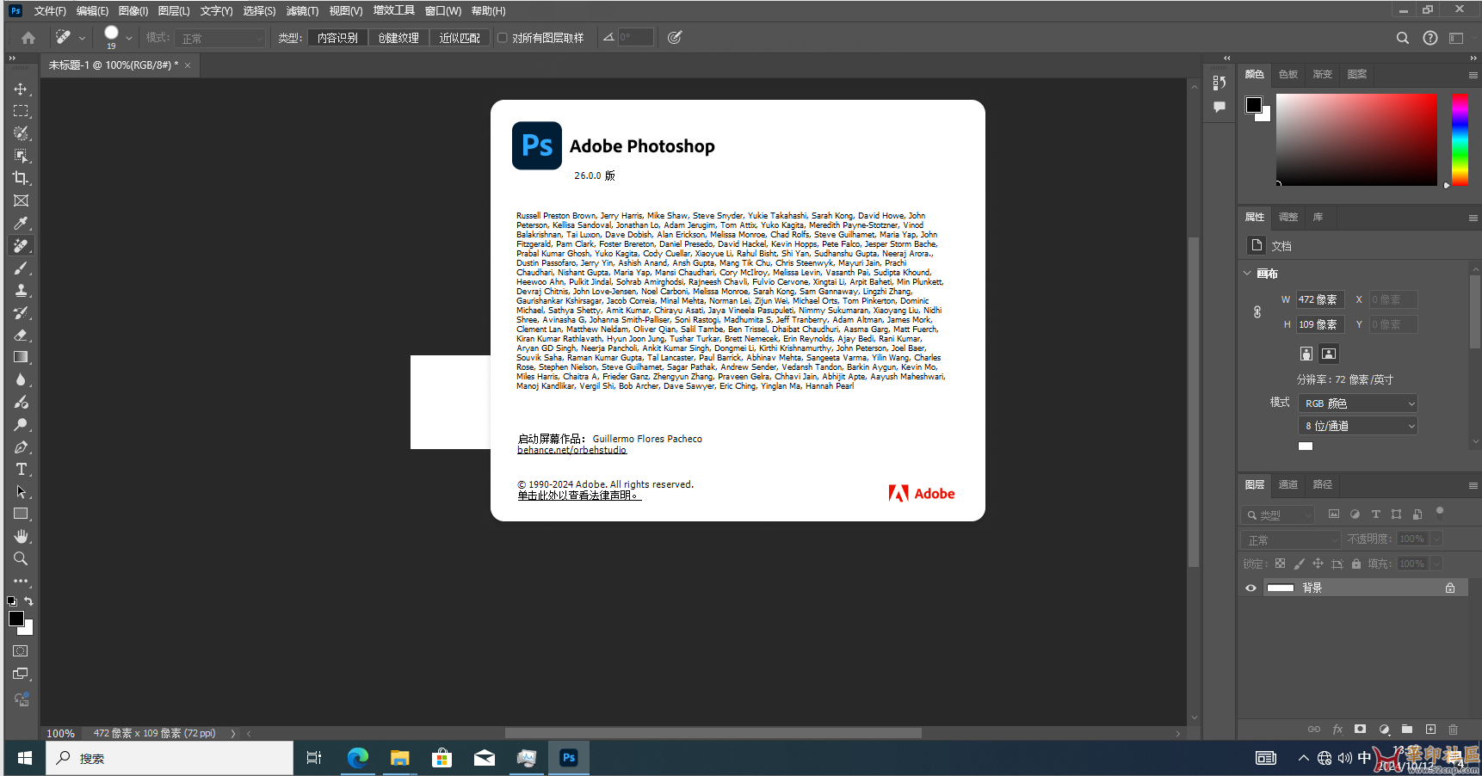Select the History Brush tool
The image size is (1482, 776).
pyautogui.click(x=21, y=312)
